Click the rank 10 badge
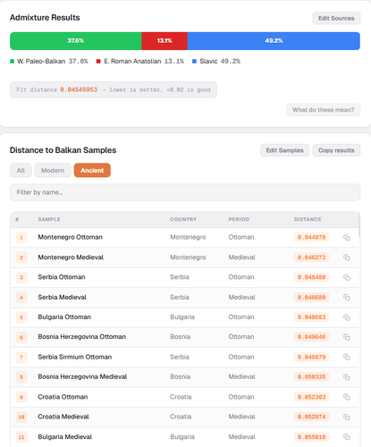This screenshot has height=447, width=371. 21,417
